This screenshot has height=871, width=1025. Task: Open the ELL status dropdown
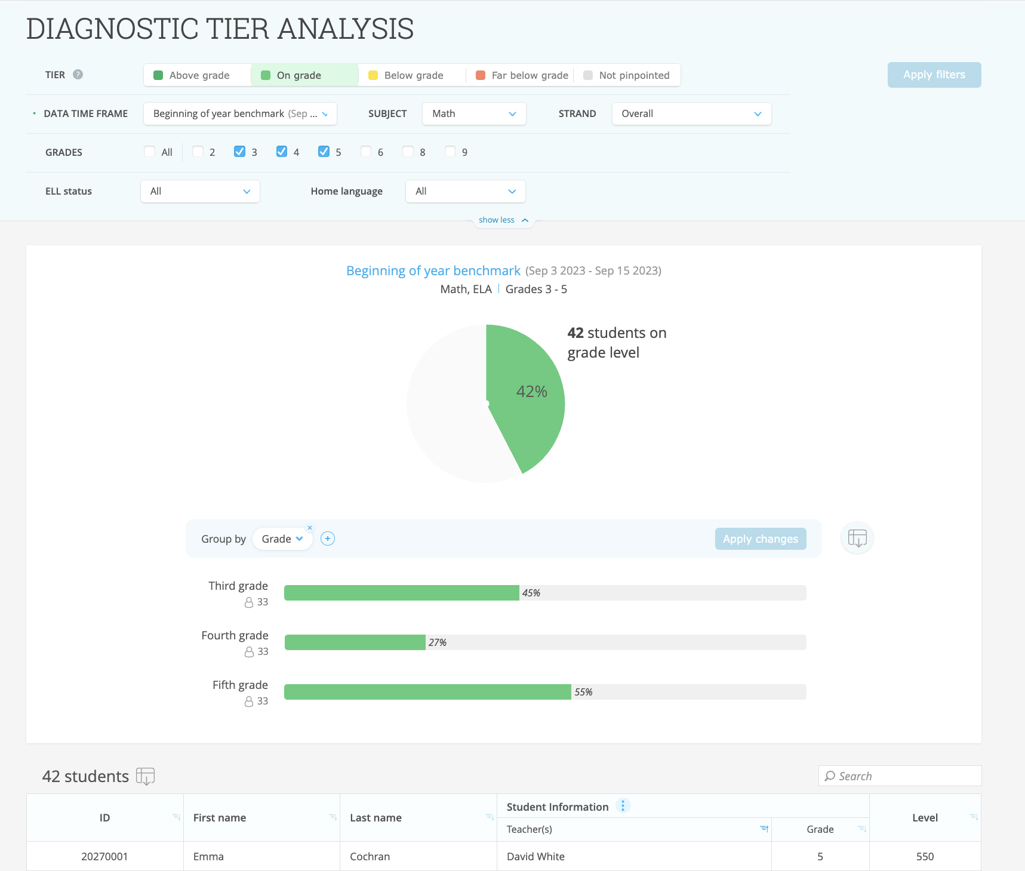[200, 191]
